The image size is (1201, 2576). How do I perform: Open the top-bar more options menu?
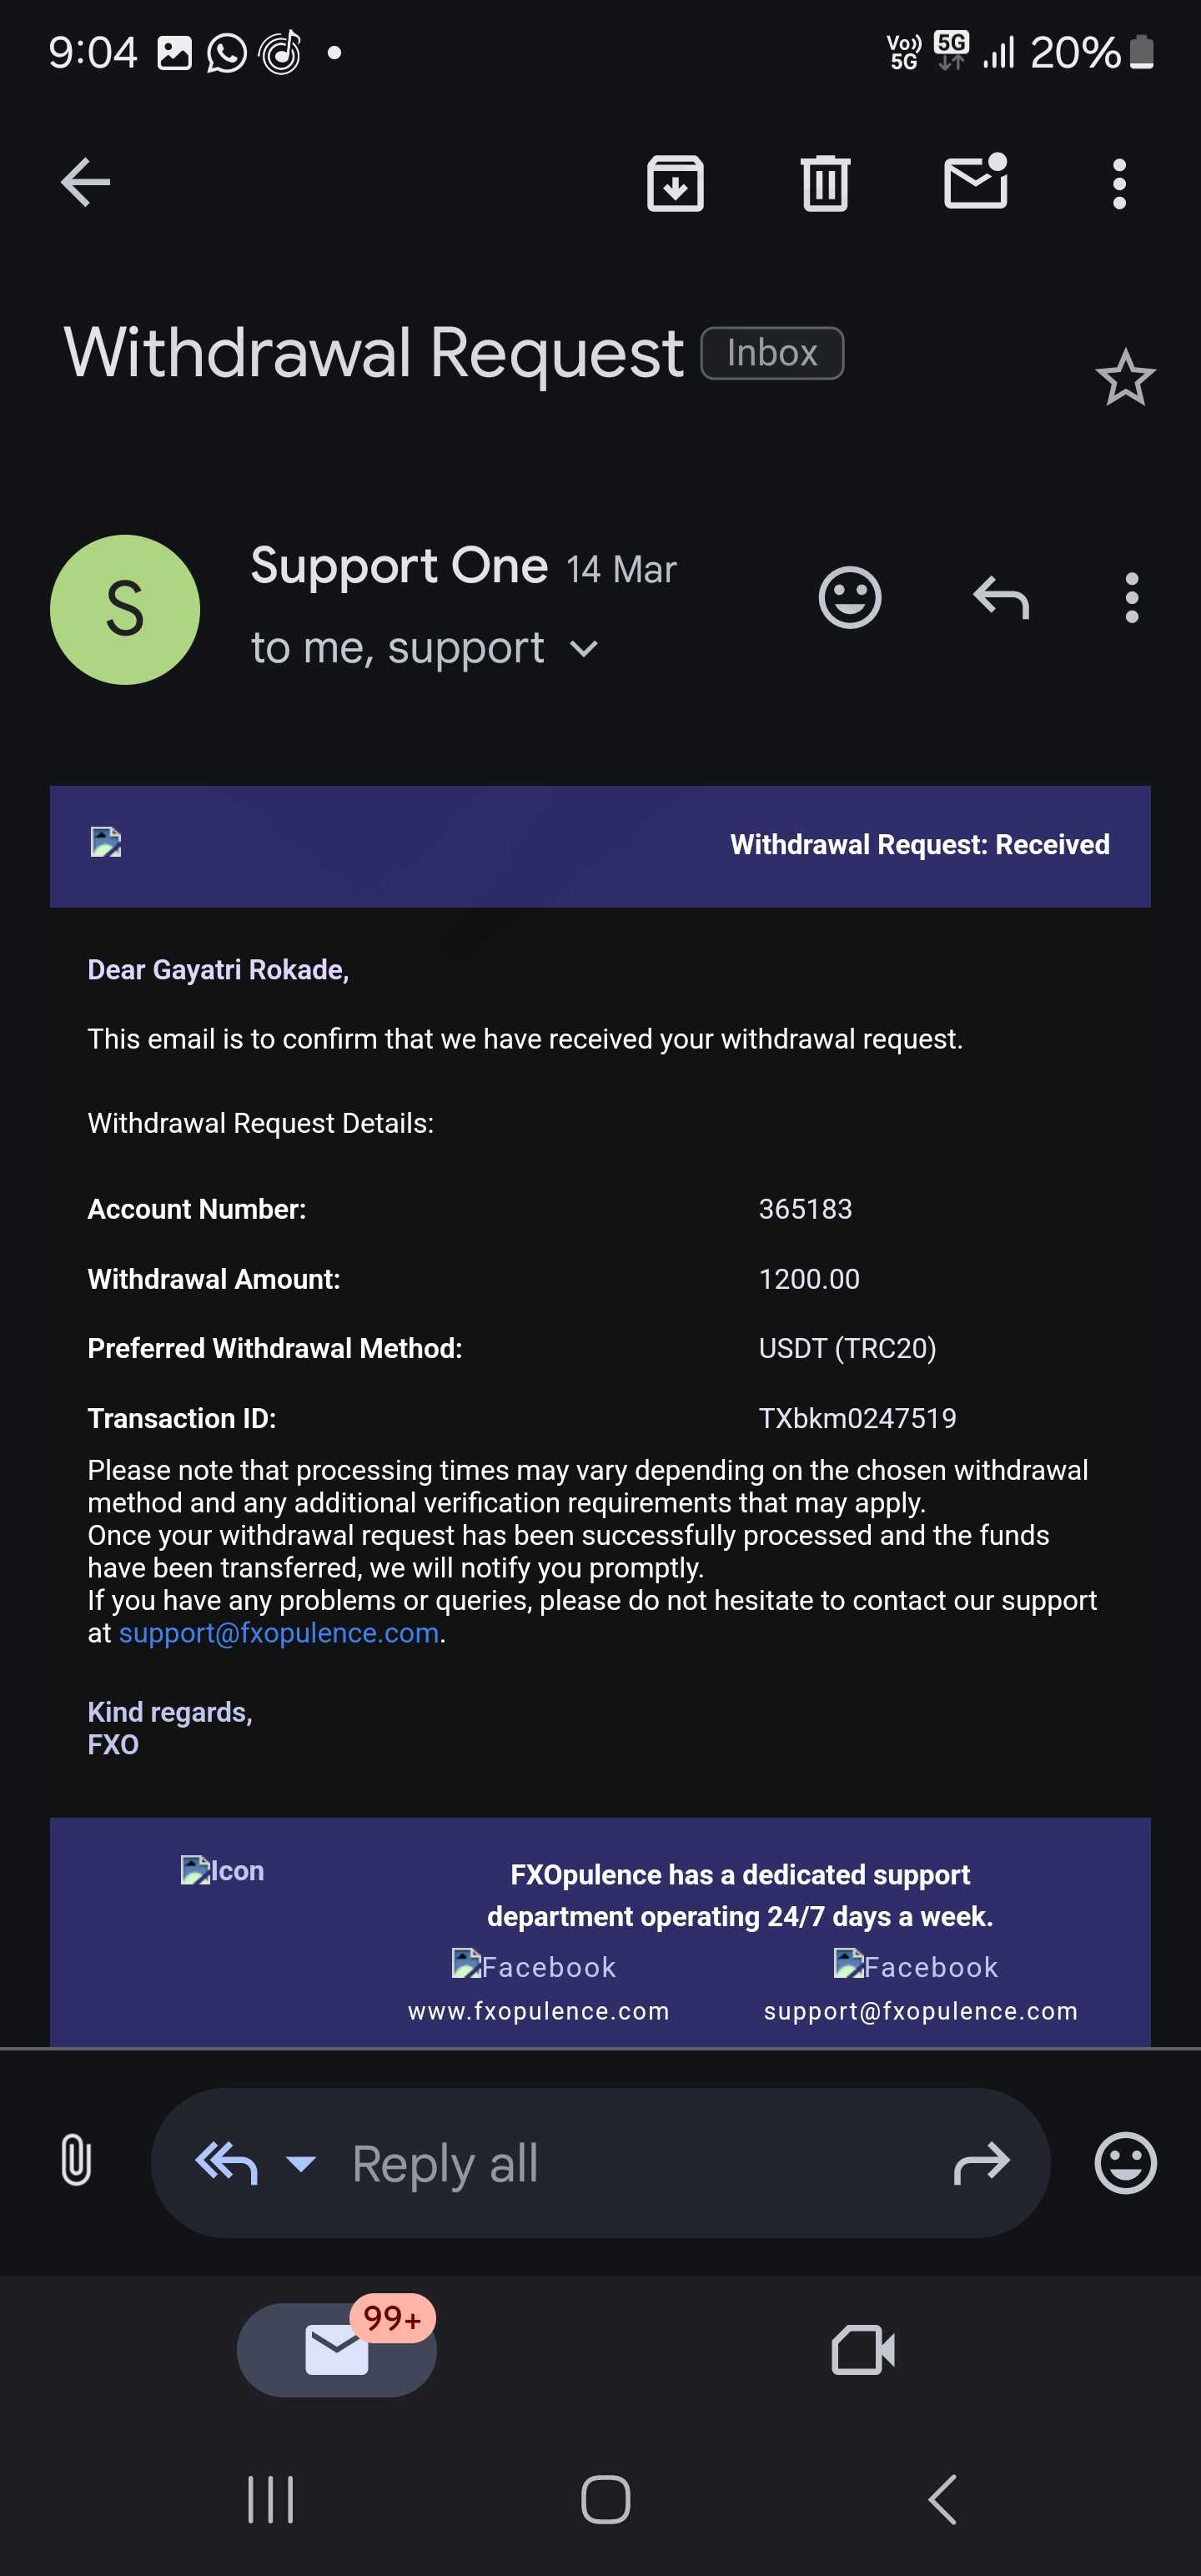coord(1119,183)
